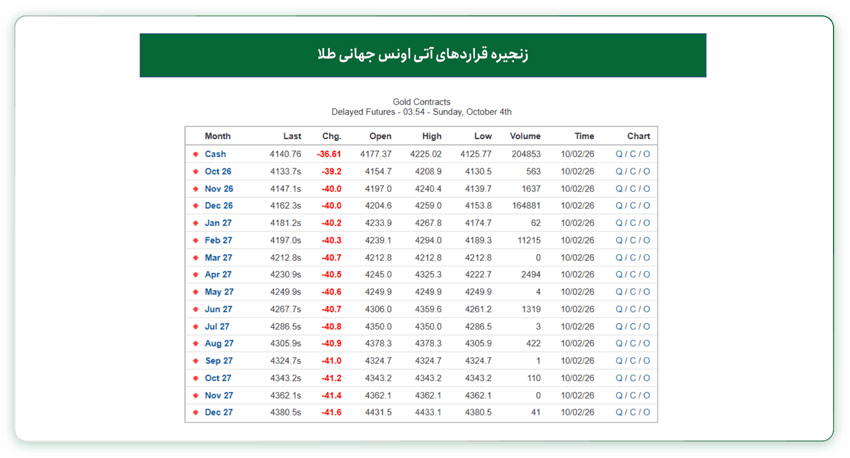Click the red down arrow beside Apr 27
The image size is (850, 458).
click(x=195, y=275)
